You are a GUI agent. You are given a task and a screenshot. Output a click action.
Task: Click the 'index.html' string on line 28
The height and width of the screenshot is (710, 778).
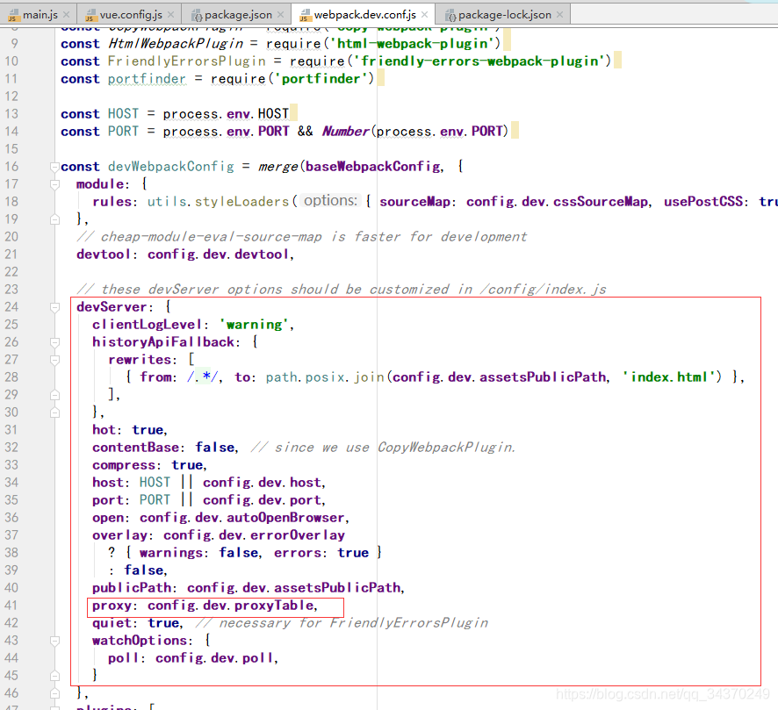(668, 377)
